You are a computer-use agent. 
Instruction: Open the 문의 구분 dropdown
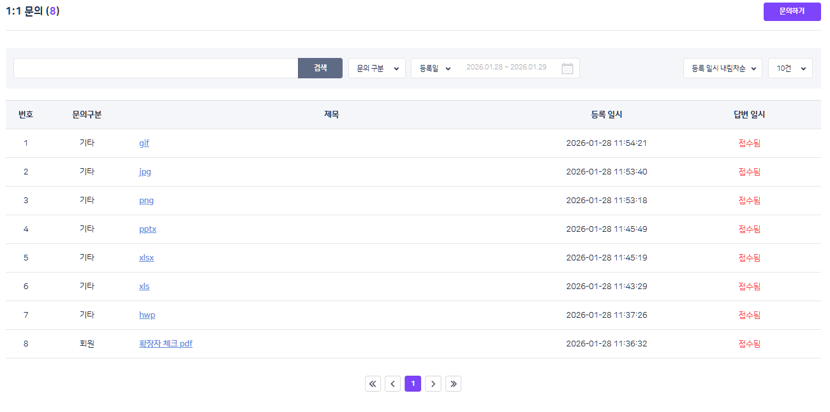tap(376, 68)
